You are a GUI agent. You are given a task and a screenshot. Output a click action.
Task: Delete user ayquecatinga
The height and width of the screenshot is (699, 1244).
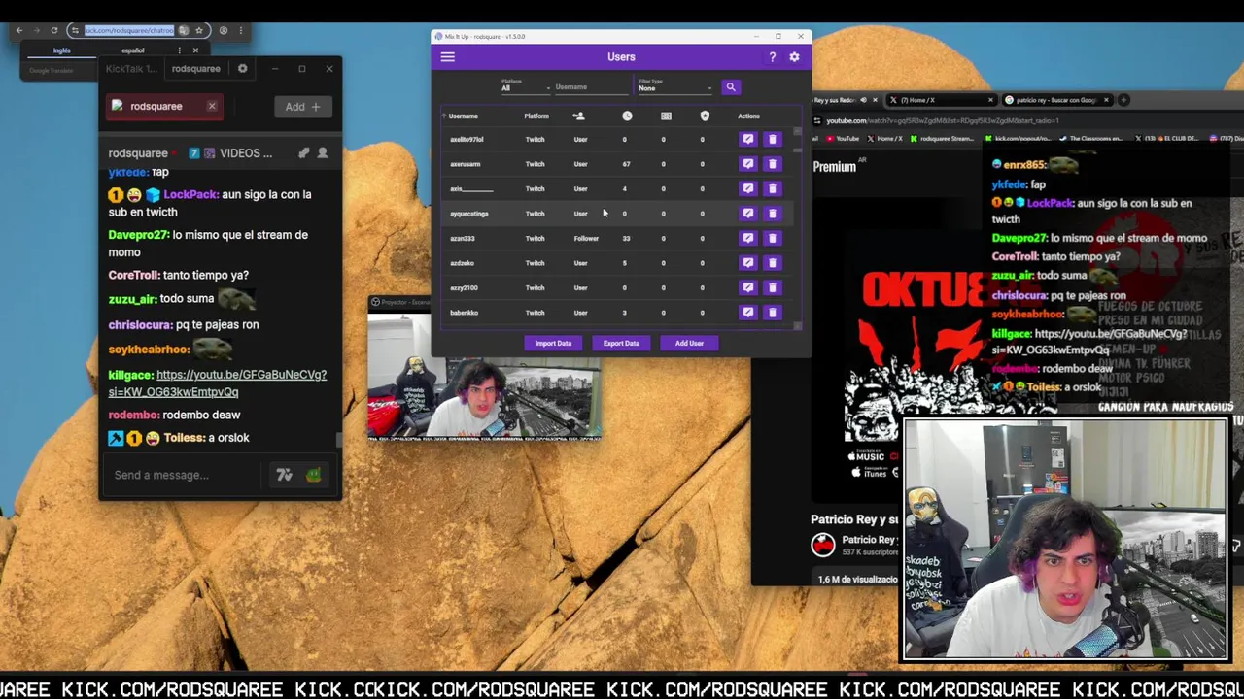772,214
